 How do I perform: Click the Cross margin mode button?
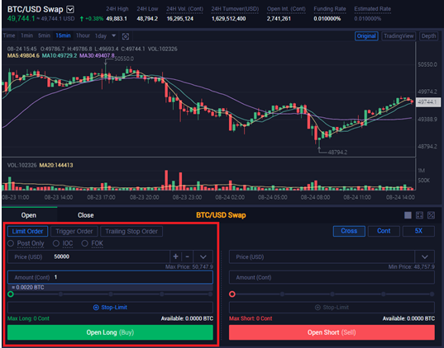tap(349, 231)
